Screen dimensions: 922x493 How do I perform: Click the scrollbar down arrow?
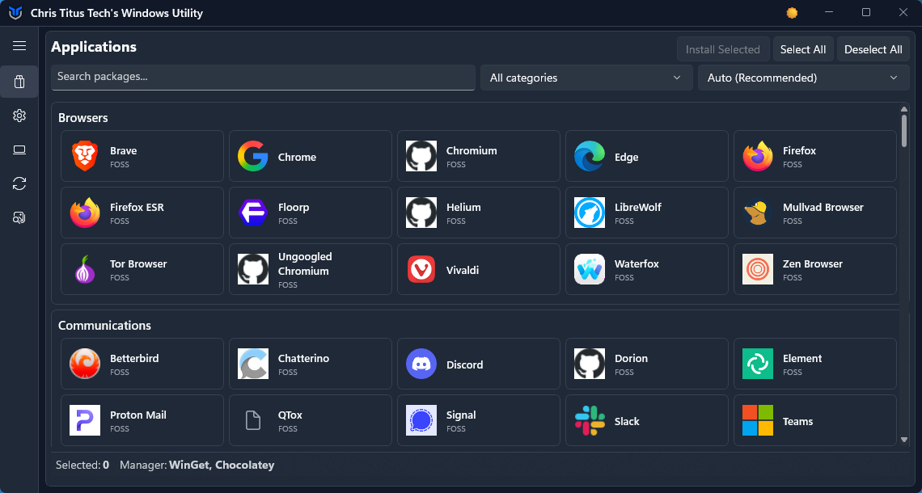(904, 439)
